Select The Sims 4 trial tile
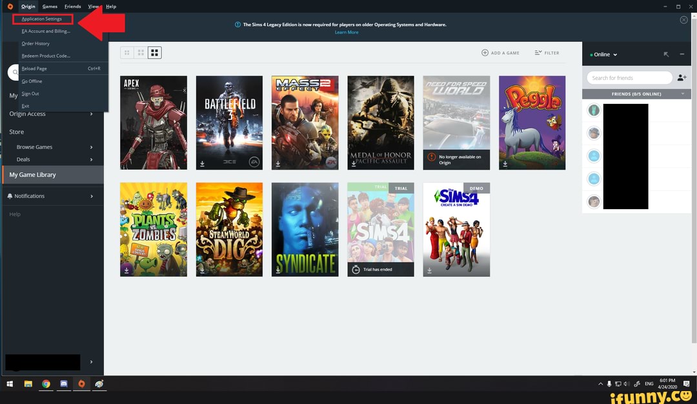 pos(381,229)
